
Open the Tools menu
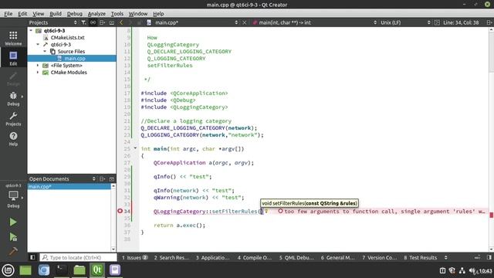(x=117, y=14)
